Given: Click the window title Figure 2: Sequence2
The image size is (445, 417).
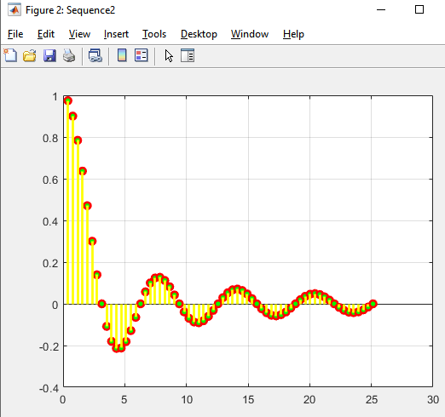Looking at the screenshot, I should 70,10.
